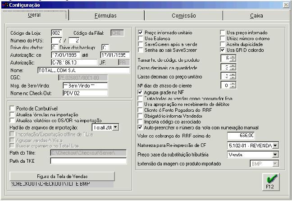Uncheck Preço informado unitário

click(141, 32)
